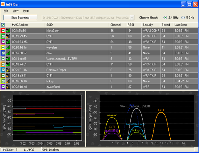
Task: Open the network adapter dropdown
Action: [132, 18]
